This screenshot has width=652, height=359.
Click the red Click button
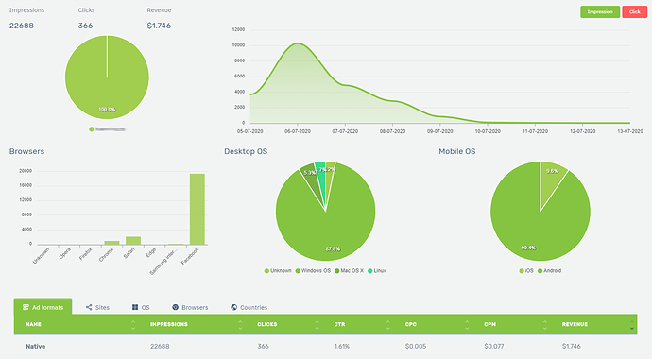[635, 11]
